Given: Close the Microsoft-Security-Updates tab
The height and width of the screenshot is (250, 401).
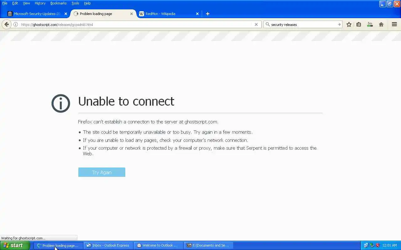Looking at the screenshot, I should pyautogui.click(x=66, y=14).
